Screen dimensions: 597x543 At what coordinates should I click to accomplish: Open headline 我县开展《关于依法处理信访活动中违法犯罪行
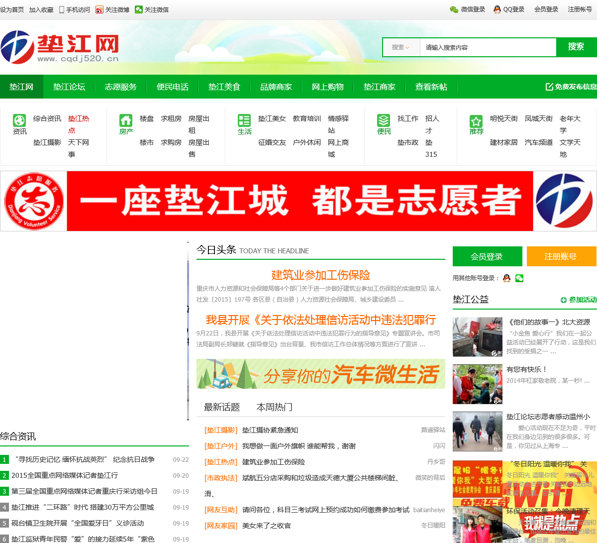tap(321, 320)
